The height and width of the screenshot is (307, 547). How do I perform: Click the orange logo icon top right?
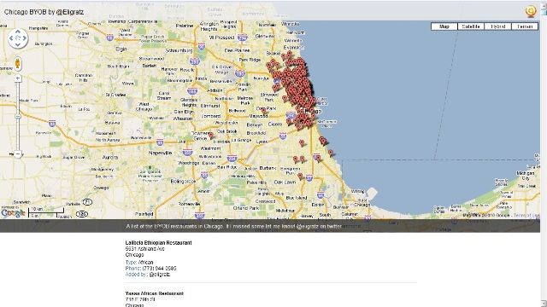531,11
